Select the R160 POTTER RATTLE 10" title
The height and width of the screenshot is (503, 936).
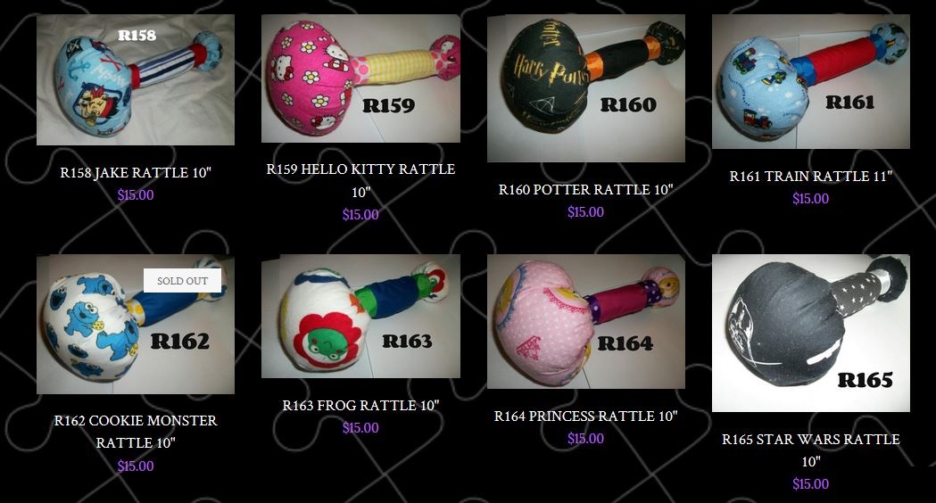[585, 189]
